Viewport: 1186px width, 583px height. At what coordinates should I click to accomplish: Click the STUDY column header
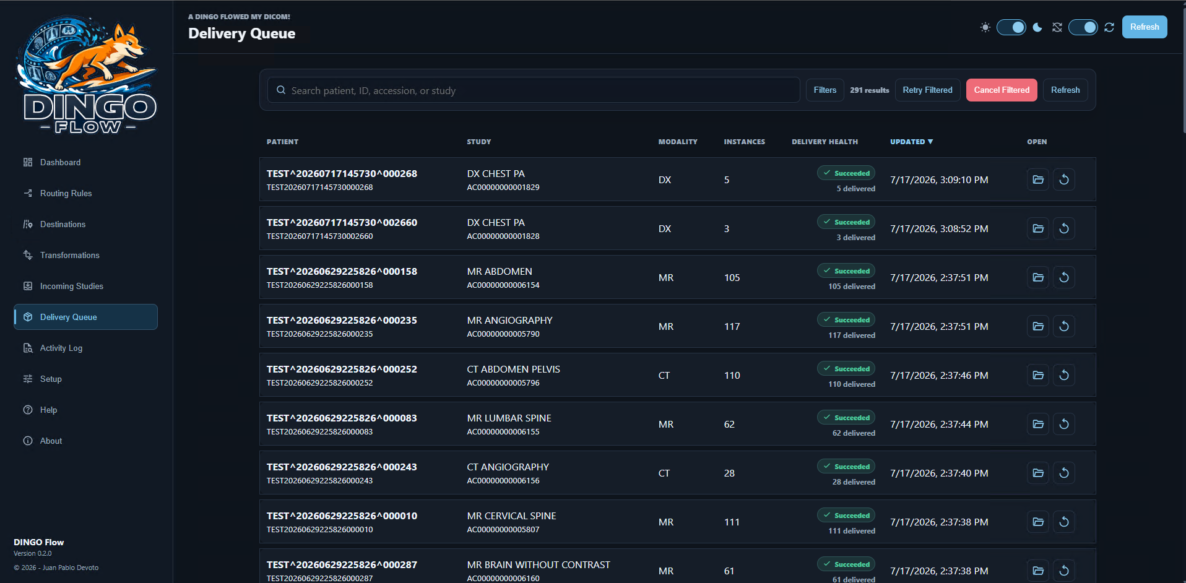click(479, 142)
